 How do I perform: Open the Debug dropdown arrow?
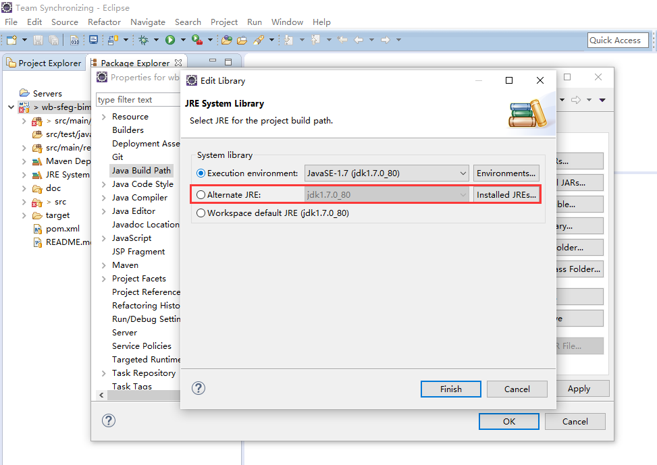coord(156,40)
